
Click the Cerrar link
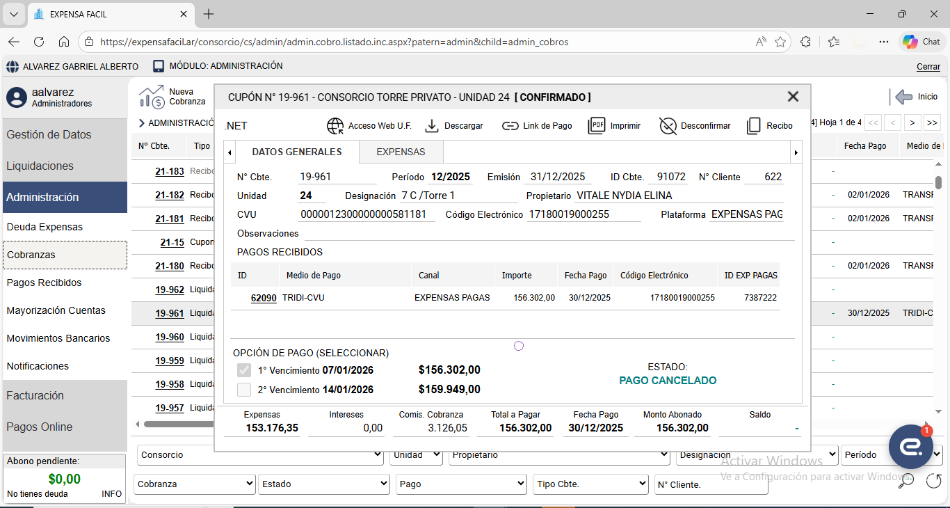928,67
